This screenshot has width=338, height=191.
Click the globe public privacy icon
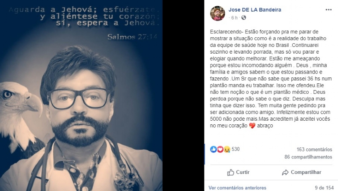click(x=244, y=17)
